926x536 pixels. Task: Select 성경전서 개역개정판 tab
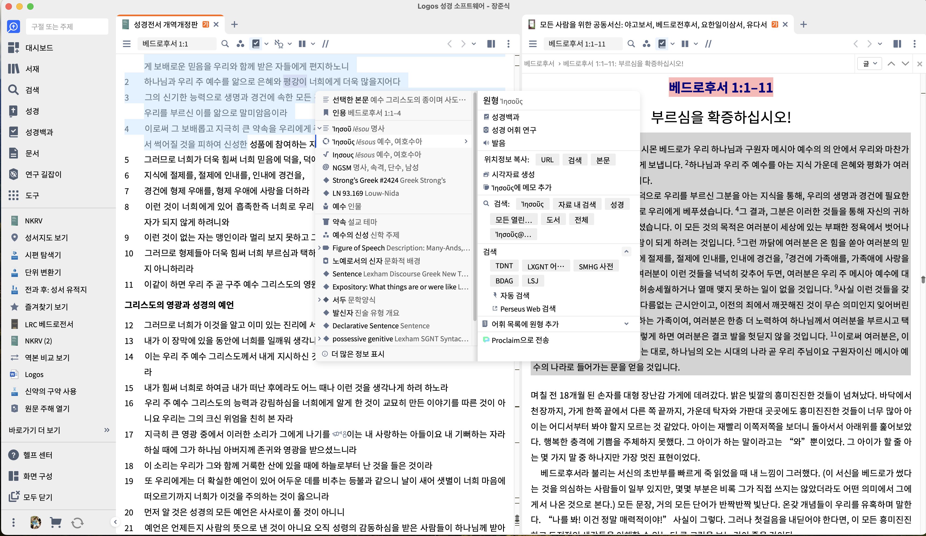pyautogui.click(x=165, y=25)
